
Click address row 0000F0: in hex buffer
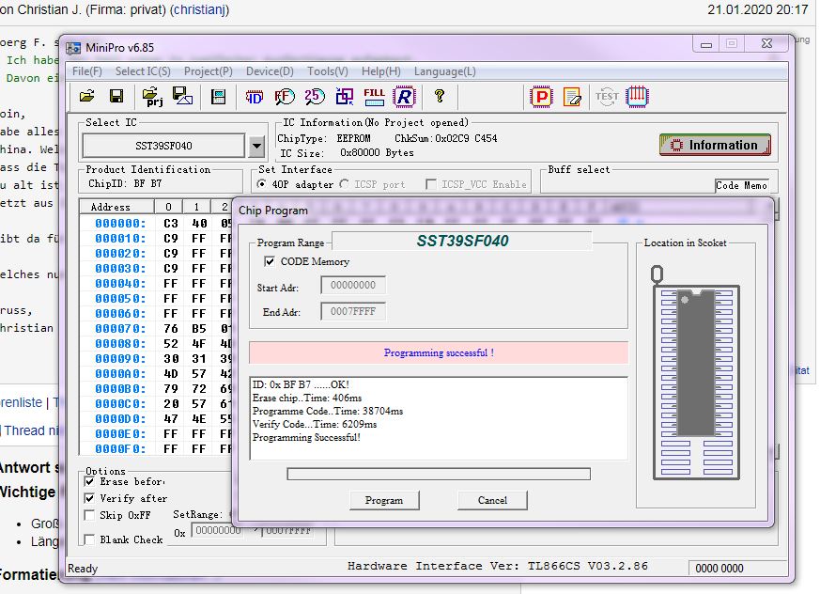120,449
